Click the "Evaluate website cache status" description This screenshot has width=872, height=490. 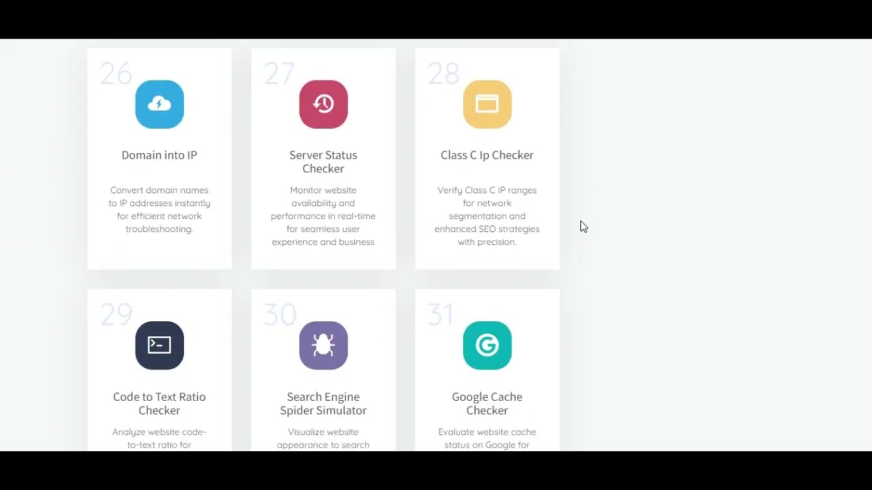(487, 438)
